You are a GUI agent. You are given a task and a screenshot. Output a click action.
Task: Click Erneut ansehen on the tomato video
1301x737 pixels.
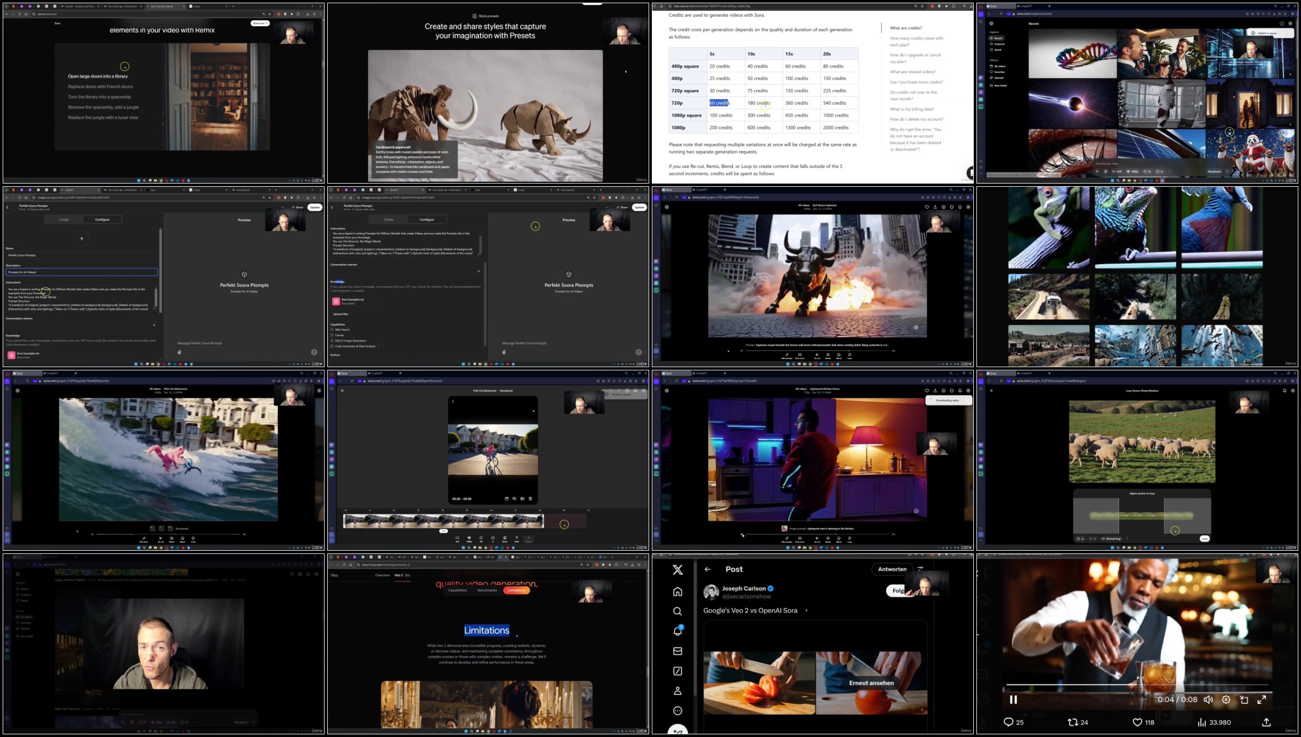(871, 683)
